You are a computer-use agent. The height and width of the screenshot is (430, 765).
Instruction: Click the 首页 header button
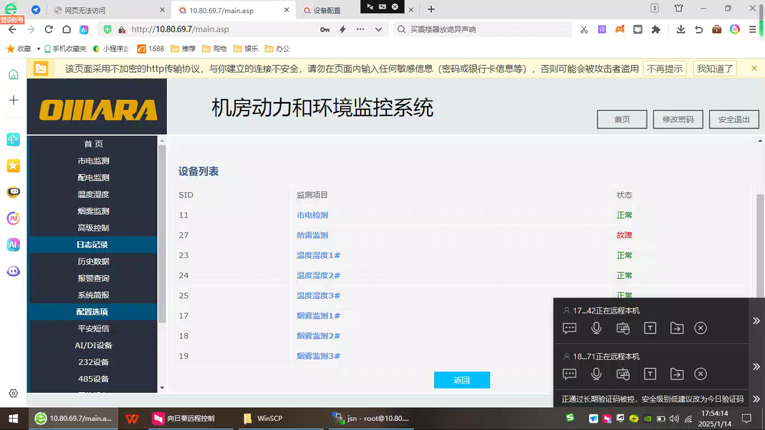click(x=622, y=119)
